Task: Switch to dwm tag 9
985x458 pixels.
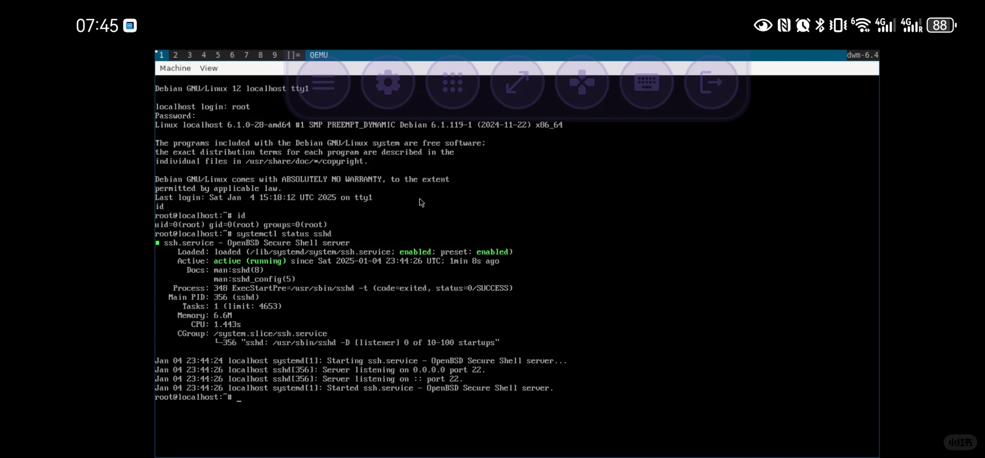Action: (x=275, y=55)
